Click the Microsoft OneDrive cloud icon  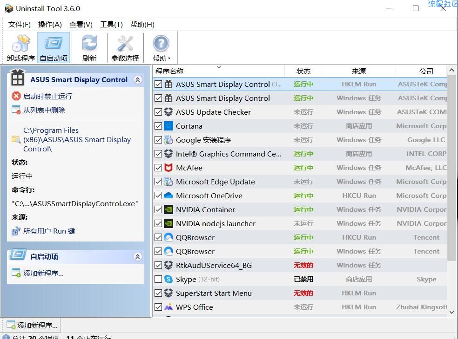tap(168, 196)
